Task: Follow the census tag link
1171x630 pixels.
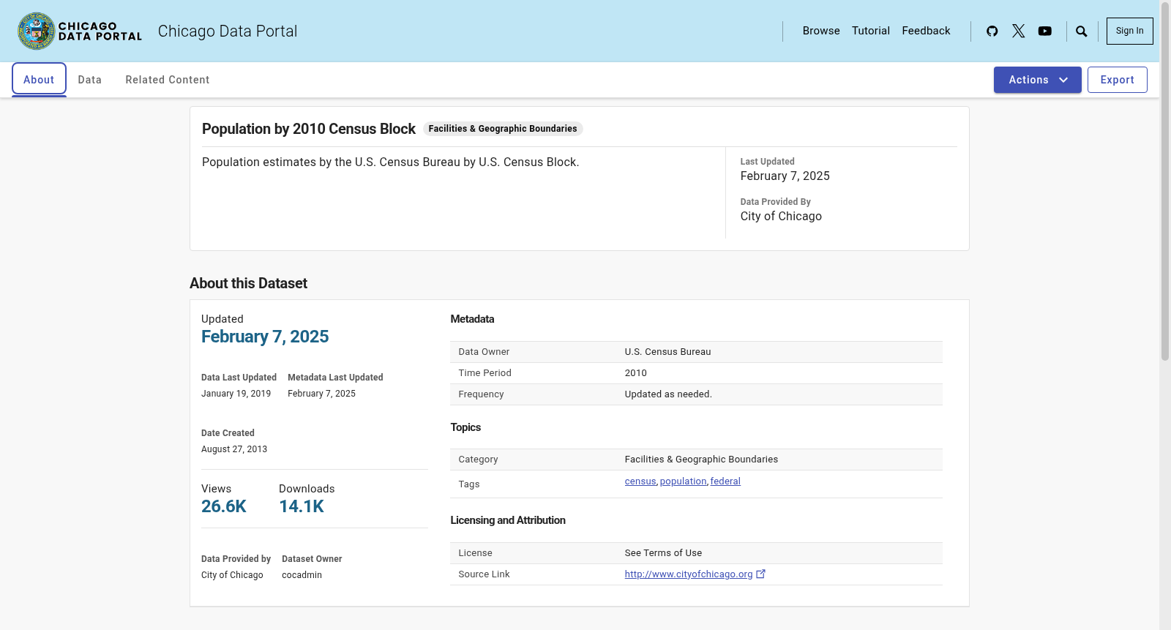Action: 640,481
